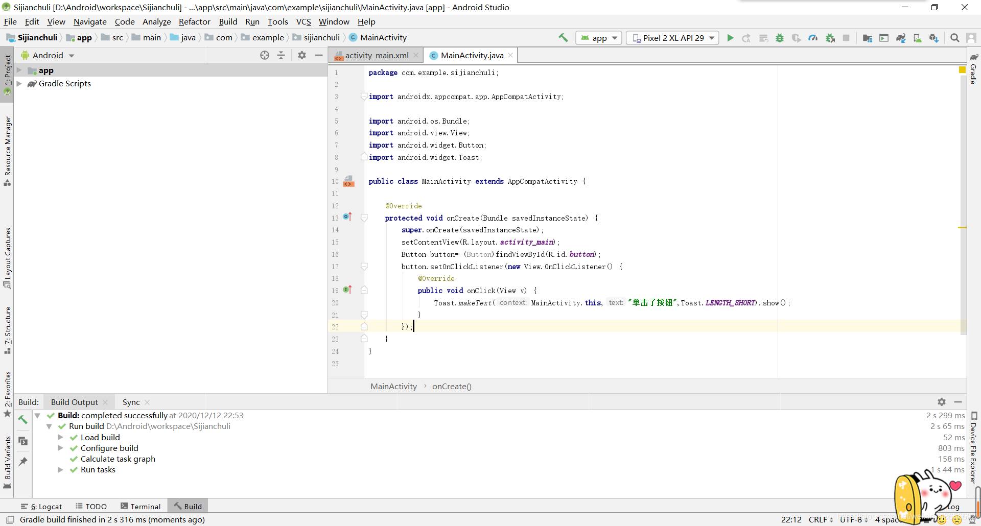981x526 pixels.
Task: Open the VCS menu
Action: tap(303, 22)
